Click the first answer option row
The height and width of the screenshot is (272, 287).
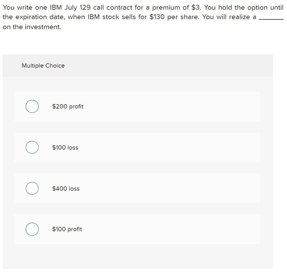click(x=137, y=106)
